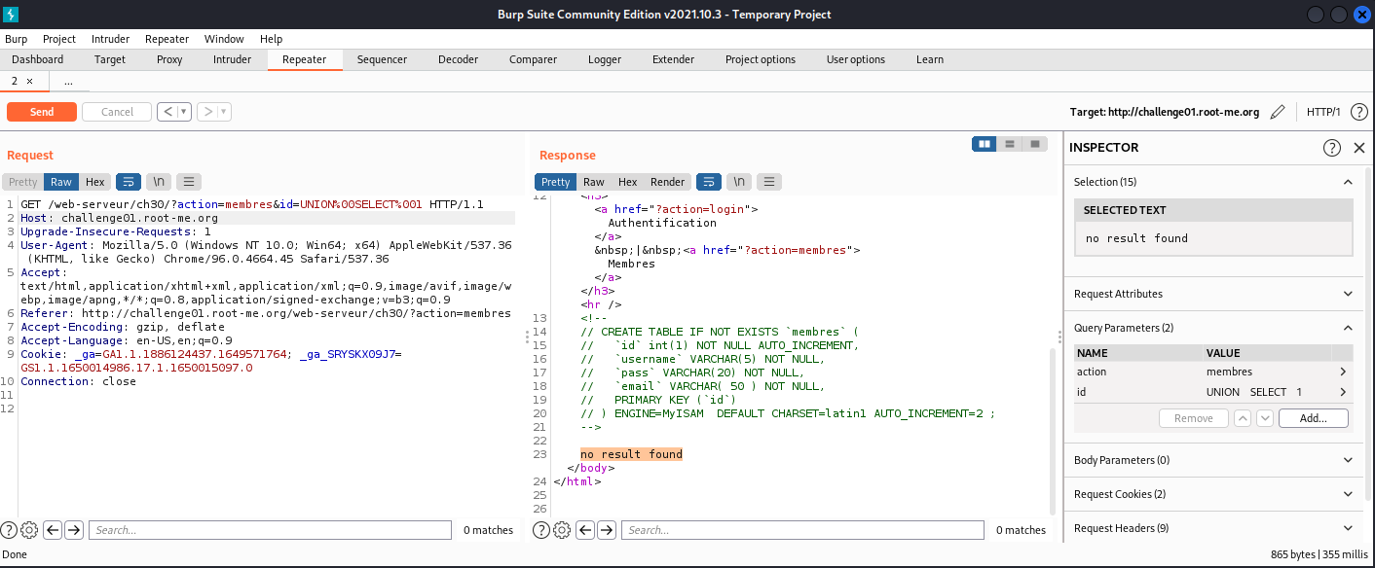Screen dimensions: 1375x568
Task: Go to next match in Response search
Action: click(x=606, y=530)
